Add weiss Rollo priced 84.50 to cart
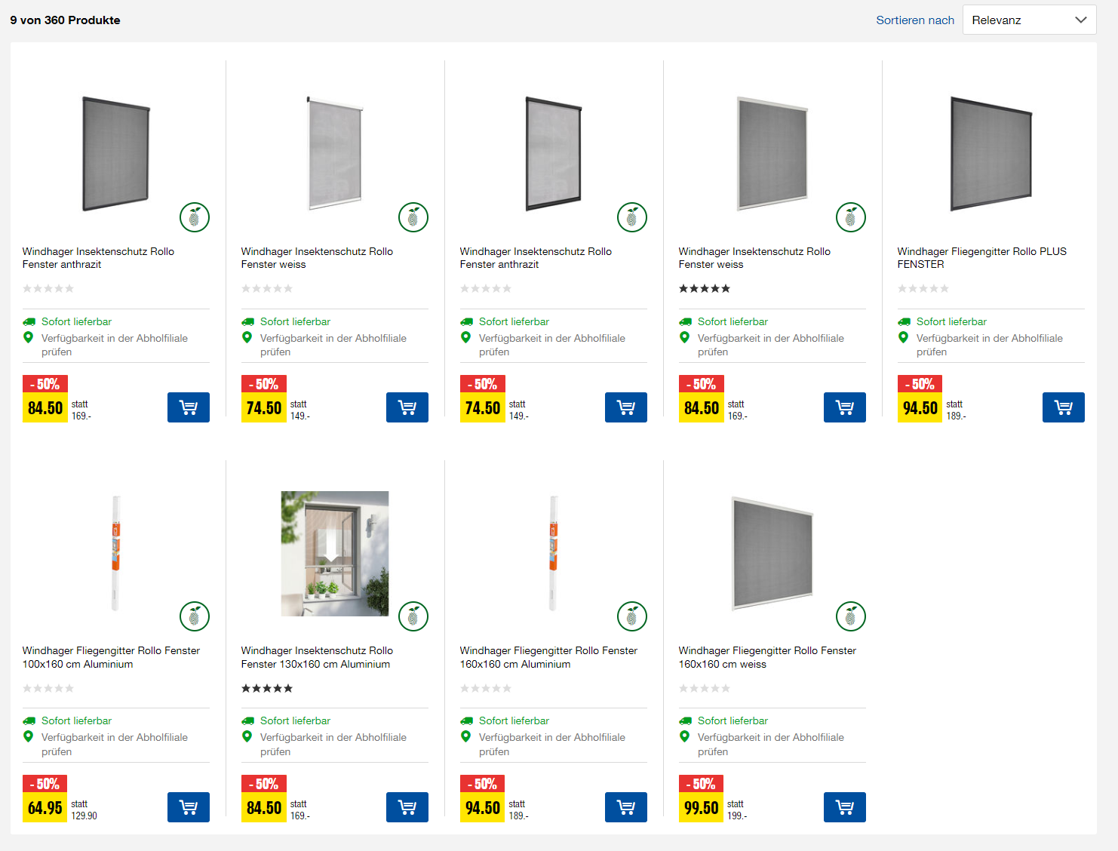This screenshot has height=851, width=1118. point(845,407)
